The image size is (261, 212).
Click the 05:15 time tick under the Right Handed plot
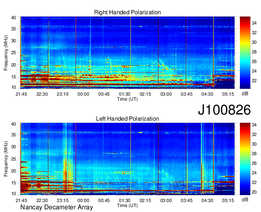[x=228, y=94]
